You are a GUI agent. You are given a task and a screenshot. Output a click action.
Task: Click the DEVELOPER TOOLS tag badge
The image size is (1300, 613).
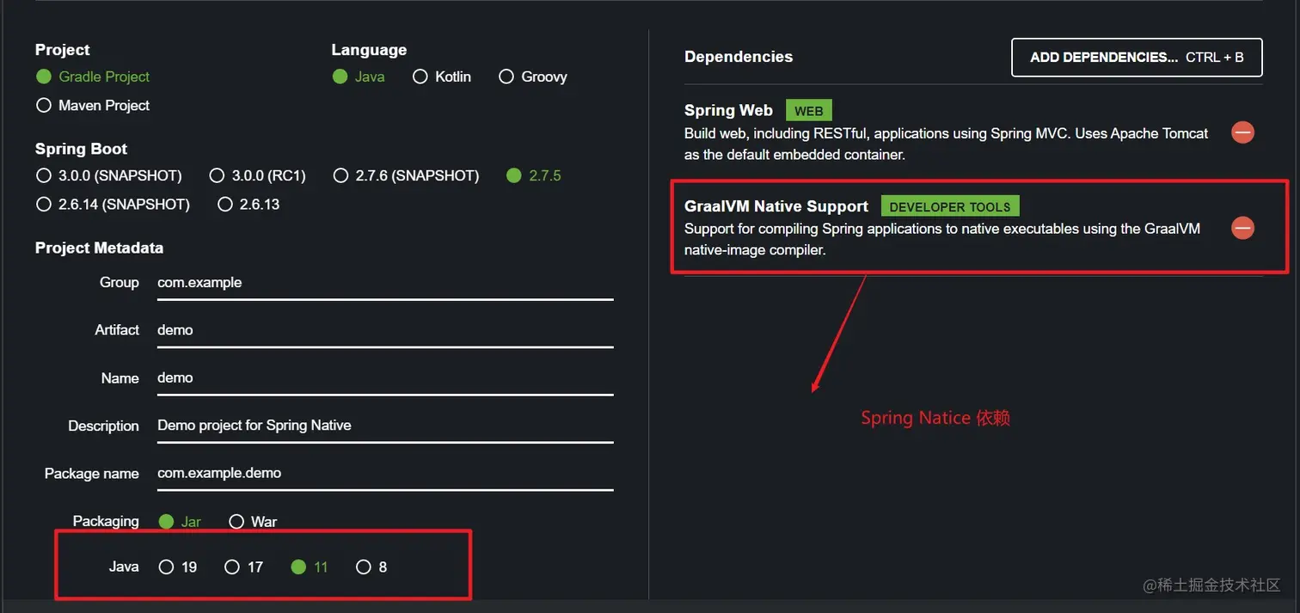pyautogui.click(x=950, y=206)
